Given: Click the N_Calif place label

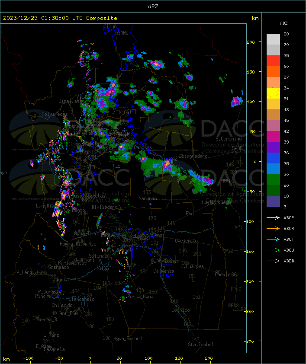Looking at the screenshot, I should (128, 112).
